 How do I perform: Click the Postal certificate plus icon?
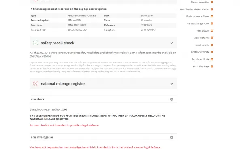(212, 52)
